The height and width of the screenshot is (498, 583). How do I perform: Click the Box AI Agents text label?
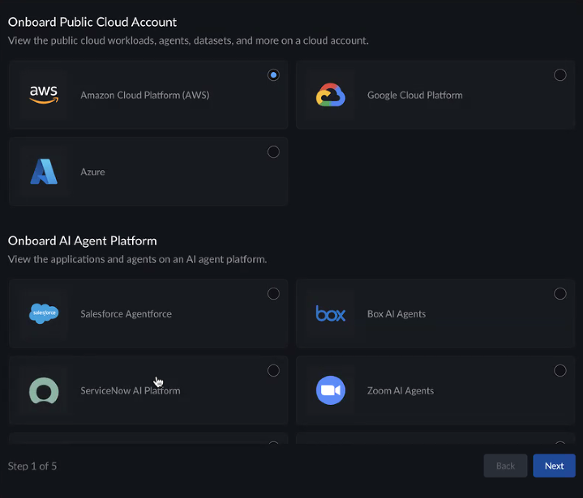[397, 313]
